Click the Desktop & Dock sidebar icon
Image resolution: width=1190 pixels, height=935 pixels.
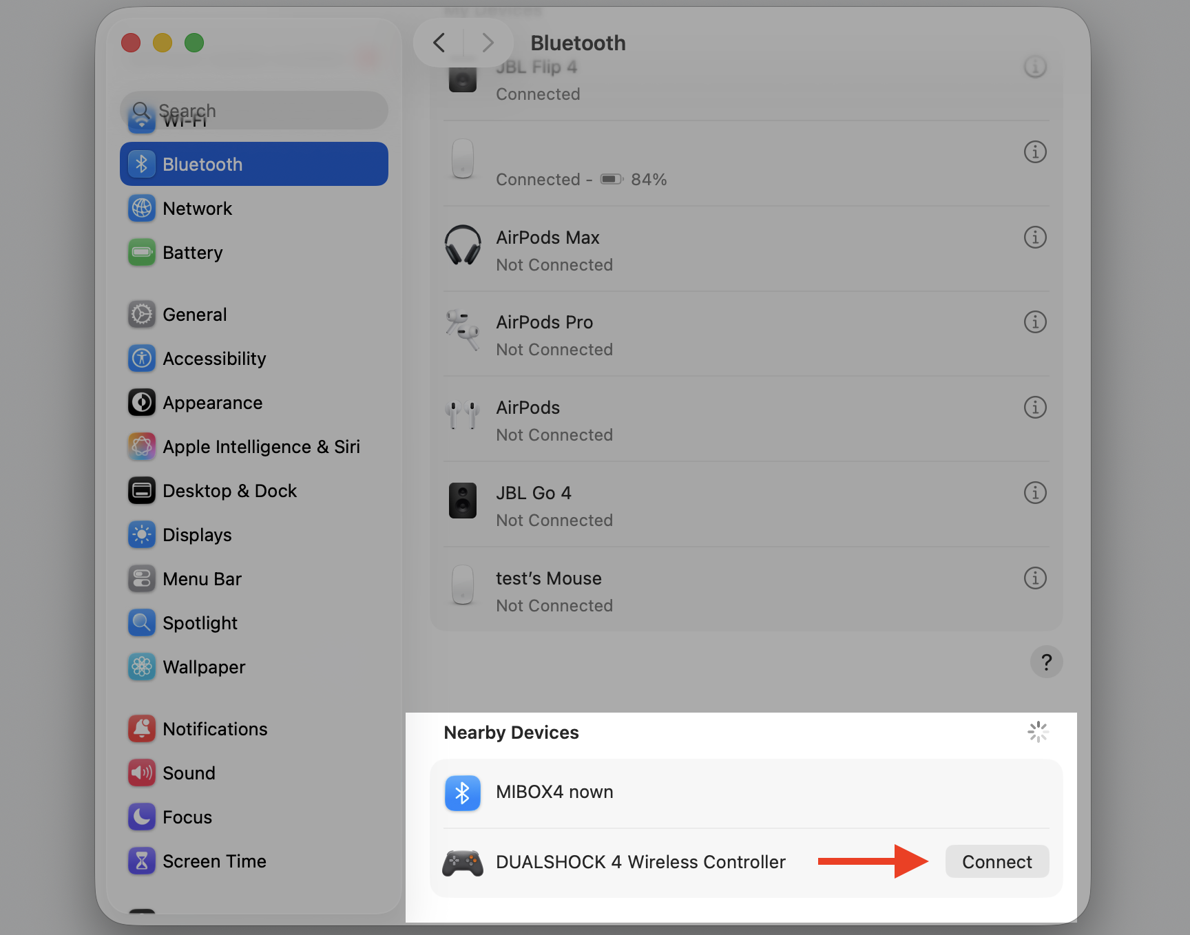tap(142, 491)
